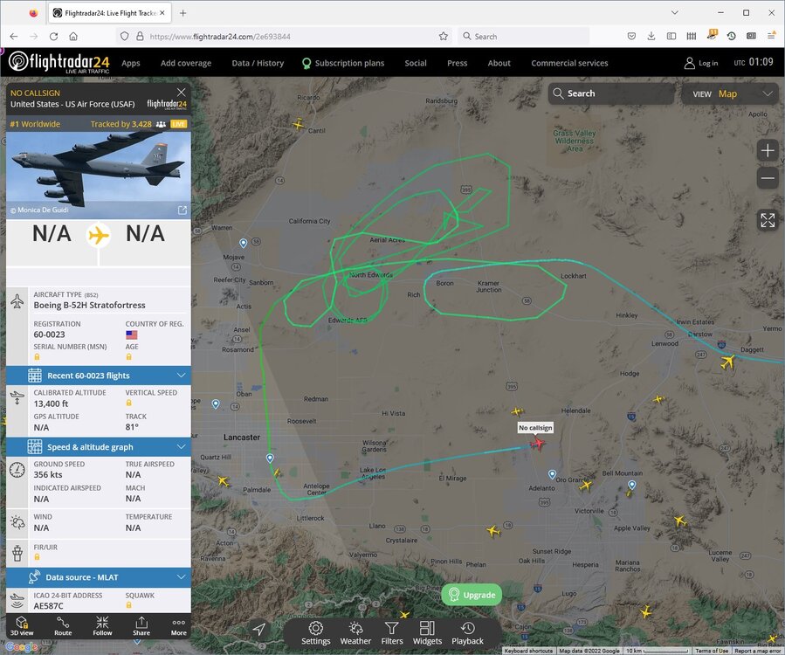Expand Recent 60-0023 flights section
This screenshot has height=655, width=785.
[x=99, y=376]
